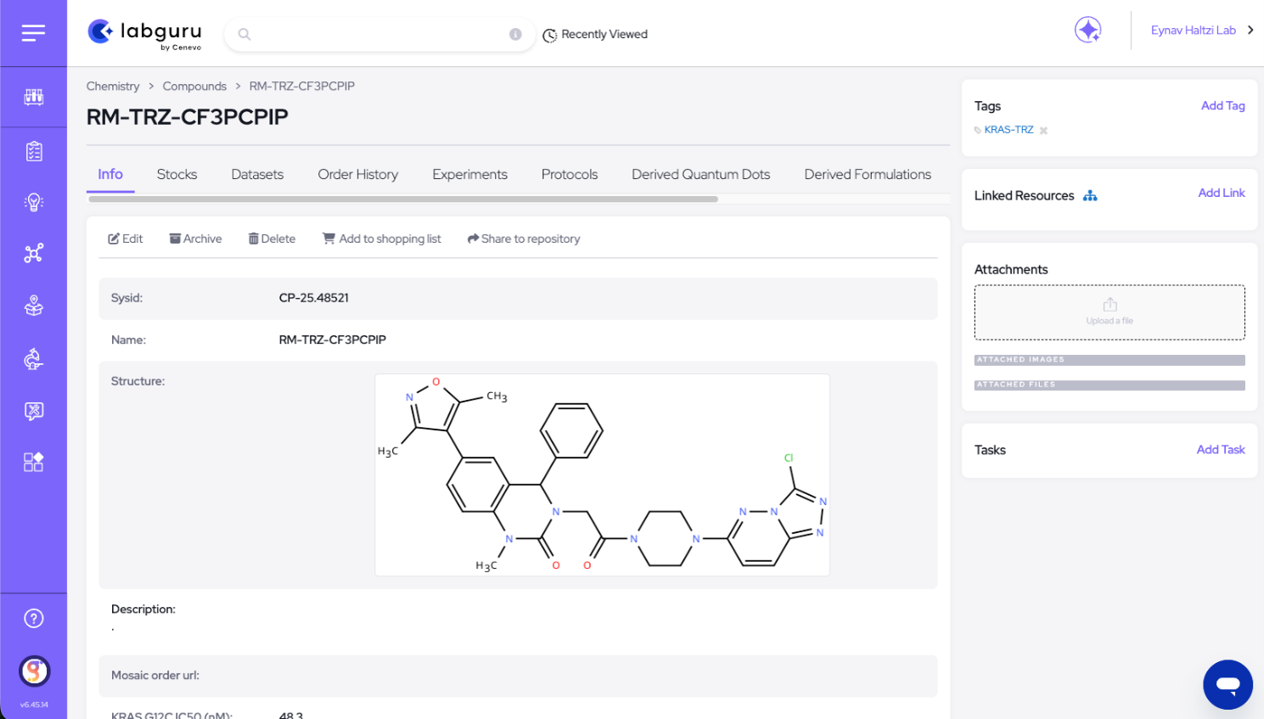The image size is (1264, 719).
Task: Click the horizontal tabs scrollbar
Action: (403, 199)
